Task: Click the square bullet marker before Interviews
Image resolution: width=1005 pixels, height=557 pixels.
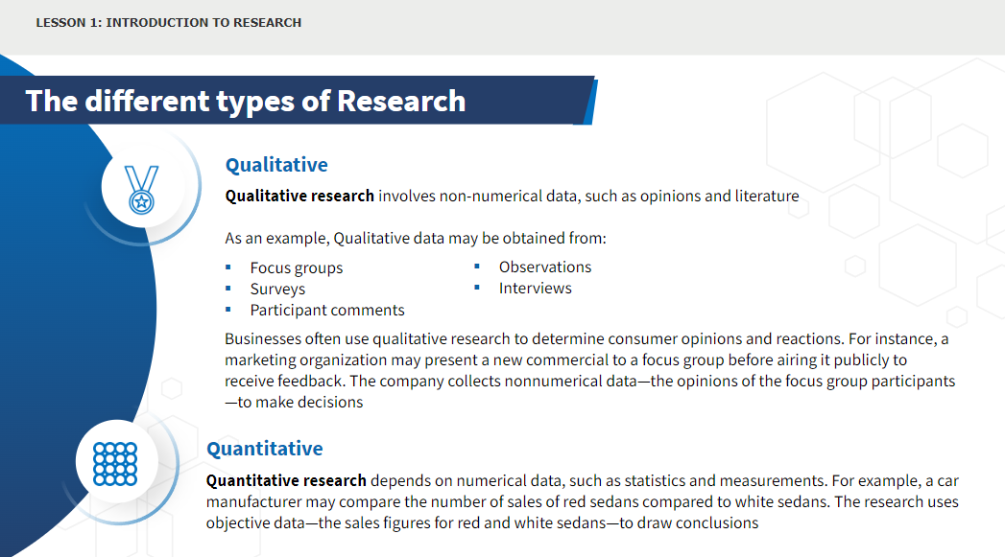Action: tap(477, 288)
